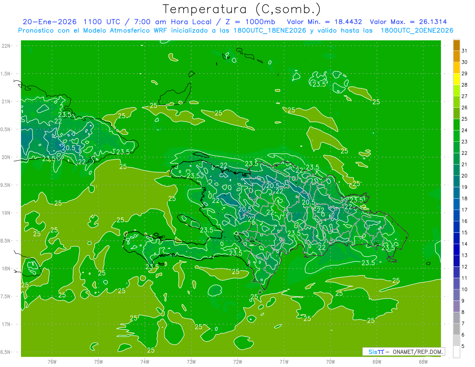Pick the gray legend band between 6 and 7
This screenshot has width=475, height=367.
point(456,329)
